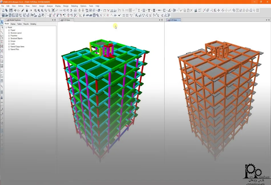The image size is (271, 185).
Task: Activate the right 3-D View tab
Action: [x=173, y=20]
